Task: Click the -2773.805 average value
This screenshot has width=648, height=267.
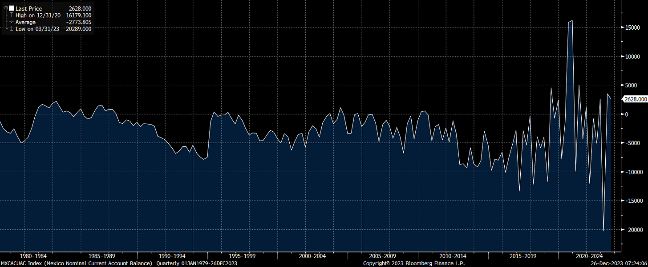Action: point(80,22)
